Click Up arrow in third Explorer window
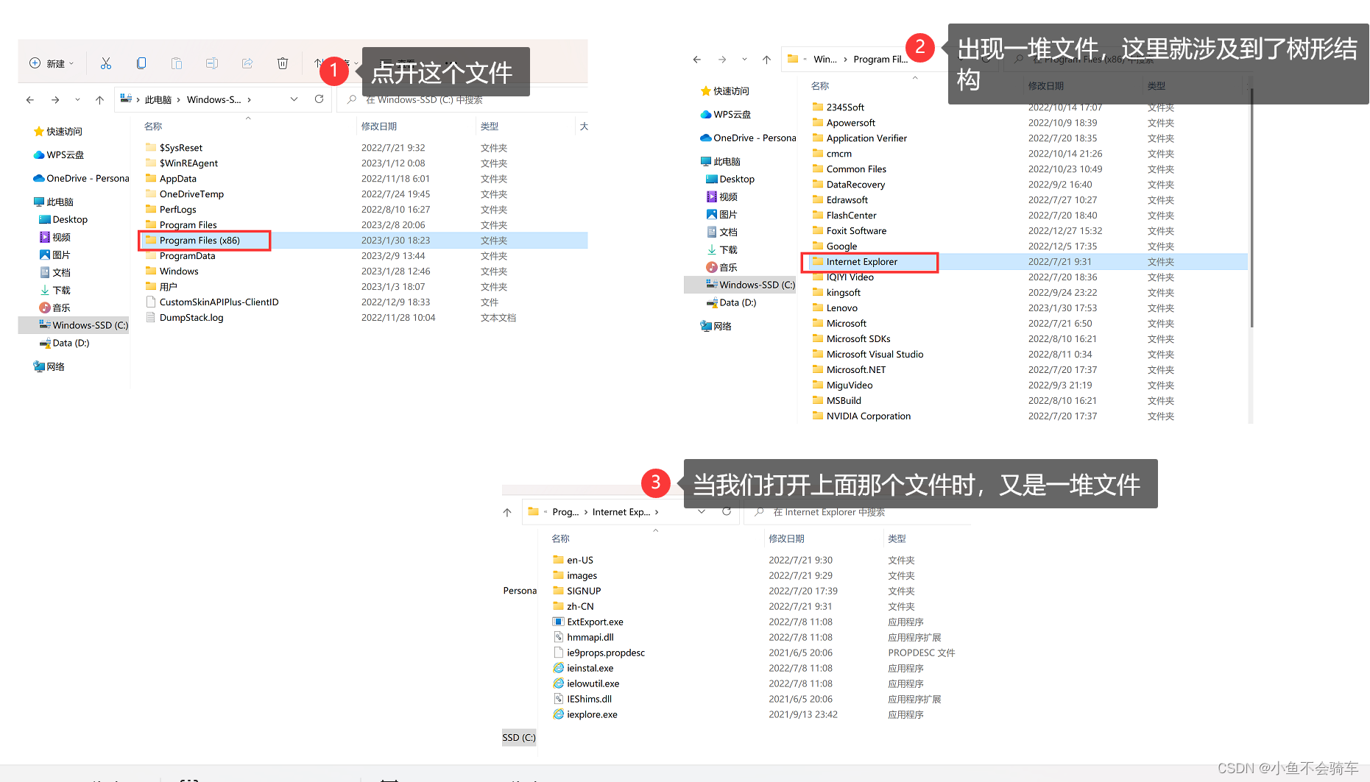Screen dimensions: 1370x782 tap(507, 512)
